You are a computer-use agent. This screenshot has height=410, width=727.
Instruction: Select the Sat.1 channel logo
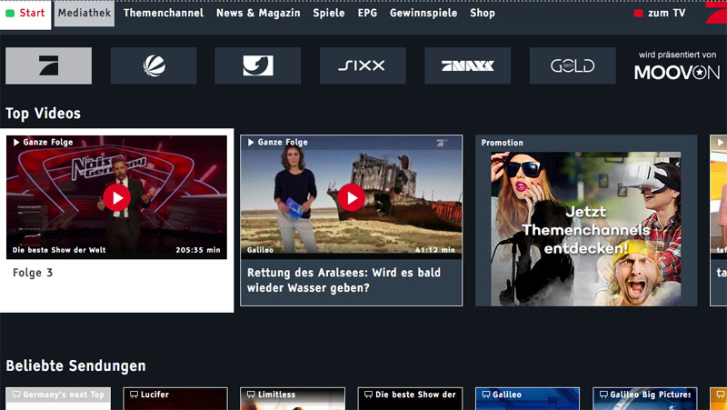pos(154,65)
